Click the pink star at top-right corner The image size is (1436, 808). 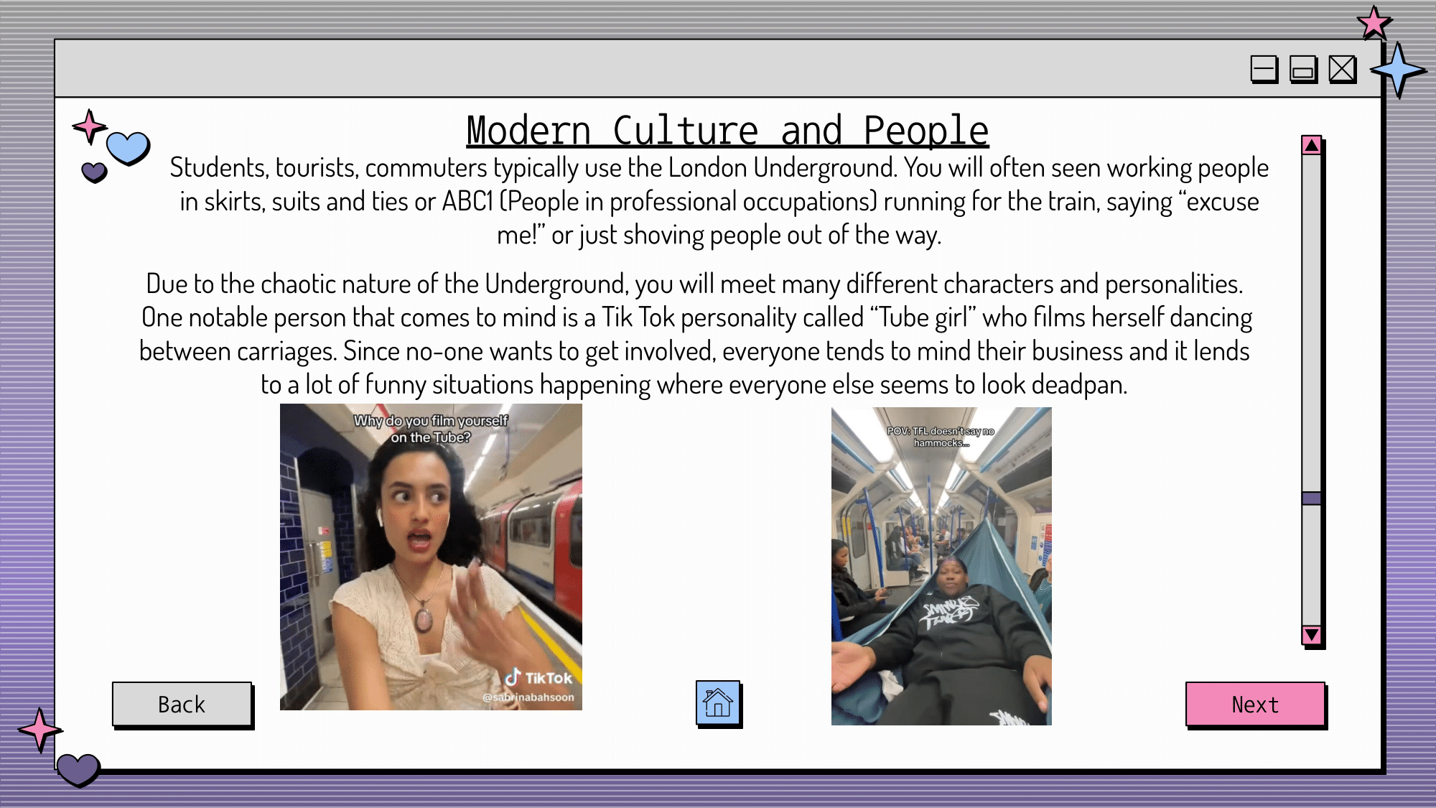tap(1374, 22)
